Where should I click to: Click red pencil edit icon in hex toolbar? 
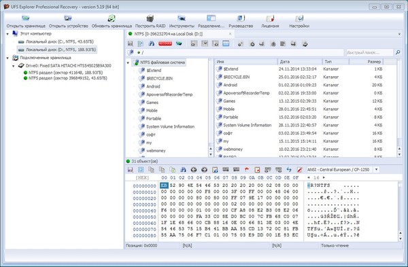[299, 170]
